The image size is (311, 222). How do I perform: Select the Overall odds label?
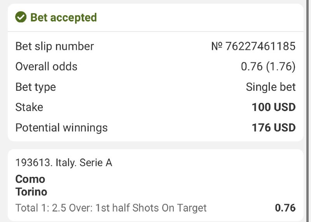[46, 67]
